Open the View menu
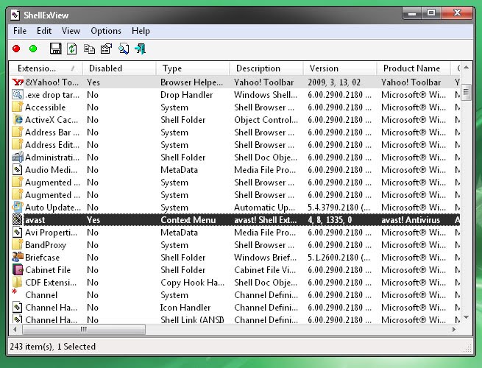482x368 pixels. coord(71,31)
